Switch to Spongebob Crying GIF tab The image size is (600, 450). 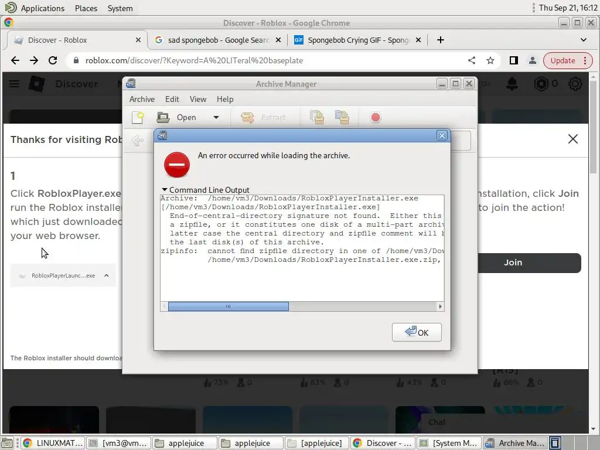tap(358, 40)
